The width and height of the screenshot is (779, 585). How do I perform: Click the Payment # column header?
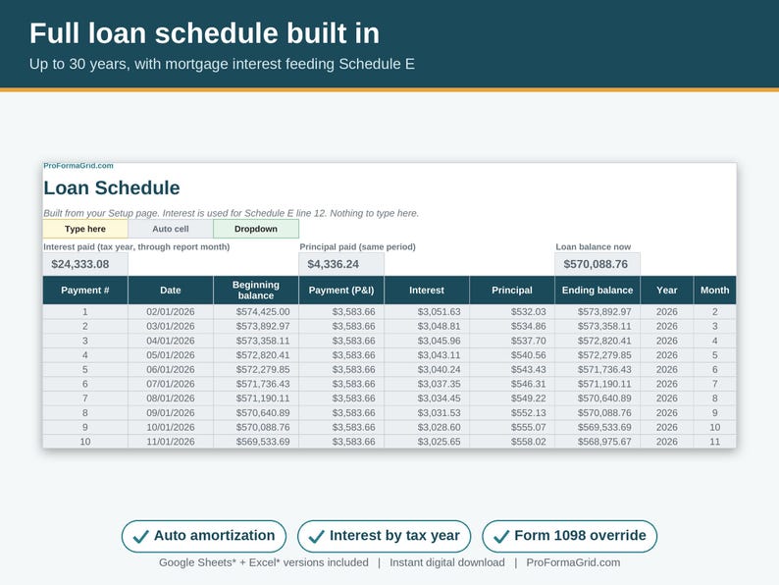[x=85, y=291]
